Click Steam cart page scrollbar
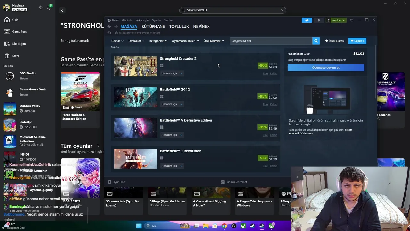The width and height of the screenshot is (410, 231). 375,72
